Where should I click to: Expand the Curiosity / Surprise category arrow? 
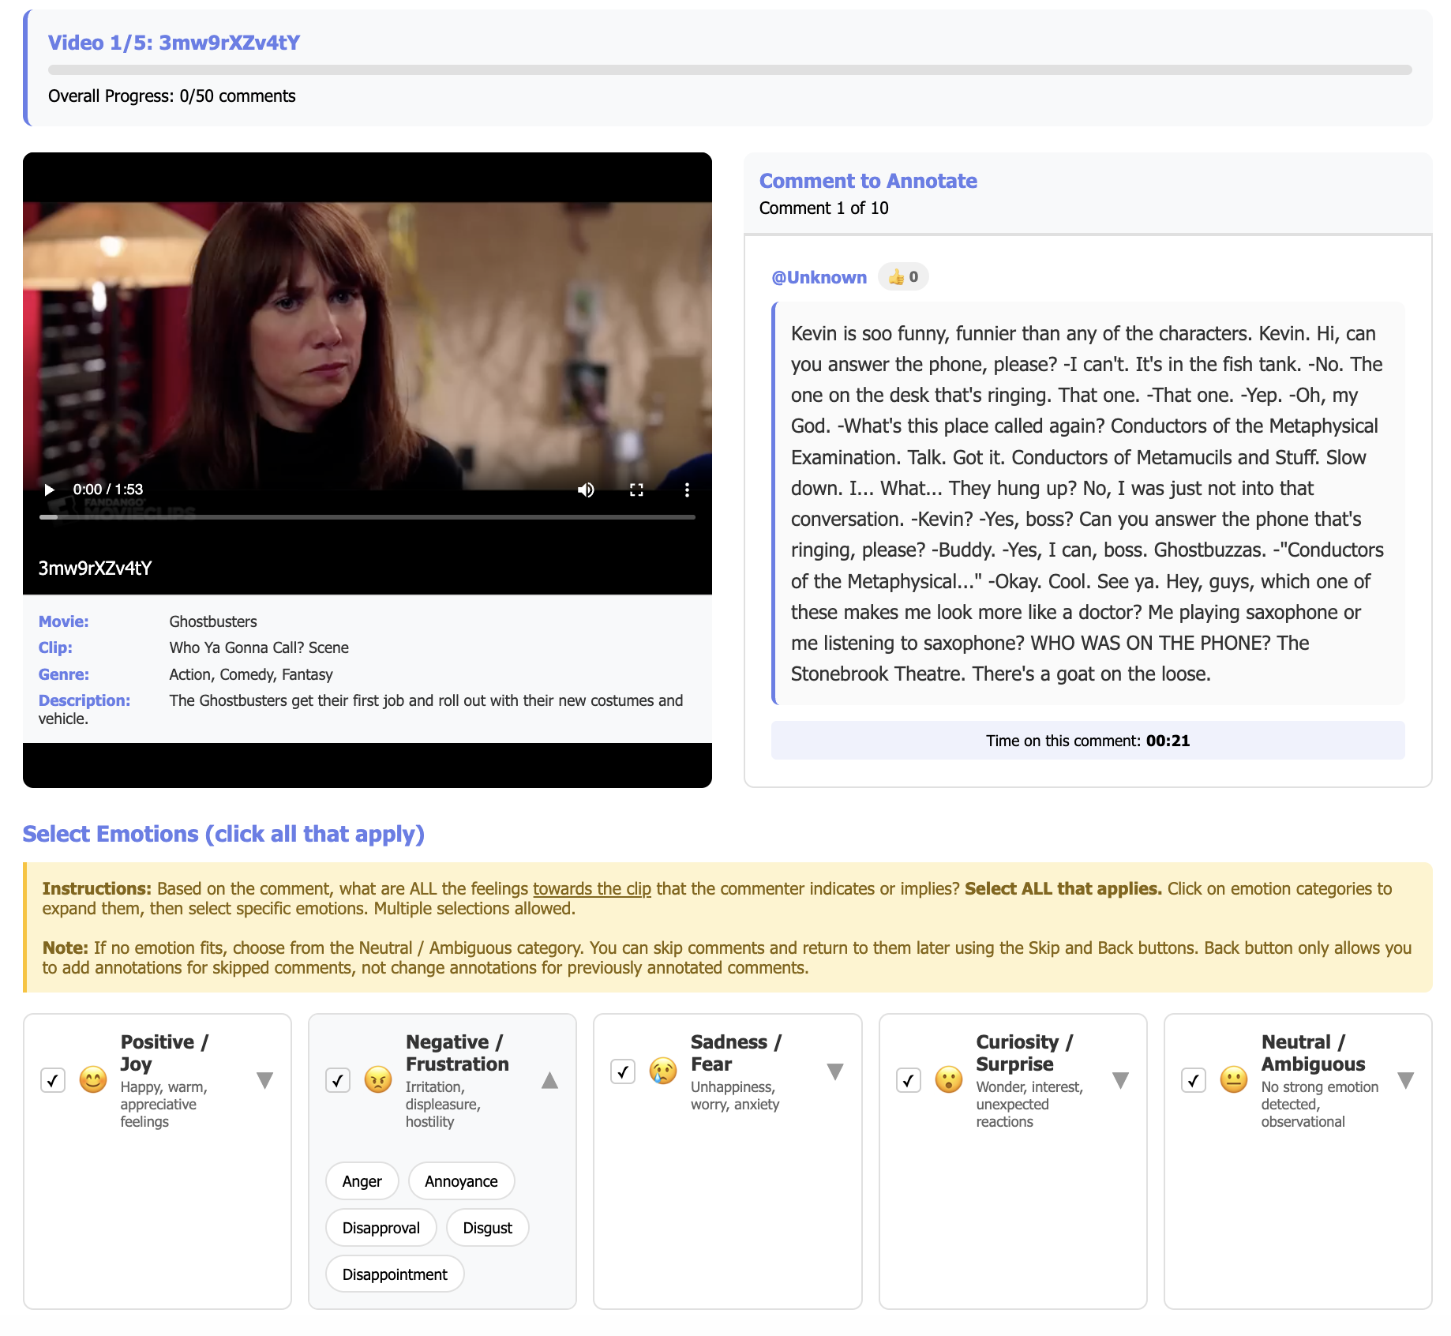click(x=1120, y=1080)
